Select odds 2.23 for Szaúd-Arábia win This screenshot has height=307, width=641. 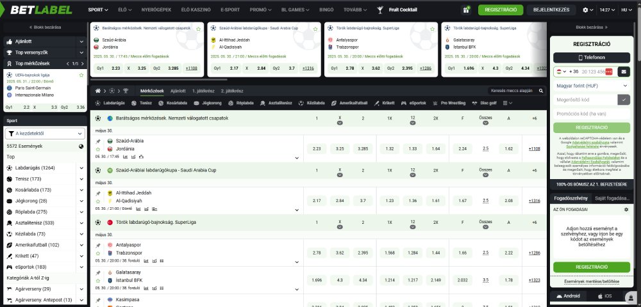317,149
